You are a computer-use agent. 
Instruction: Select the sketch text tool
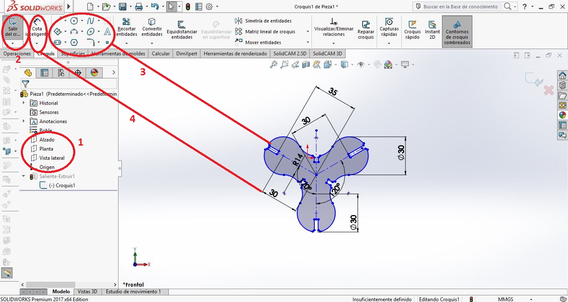[107, 31]
